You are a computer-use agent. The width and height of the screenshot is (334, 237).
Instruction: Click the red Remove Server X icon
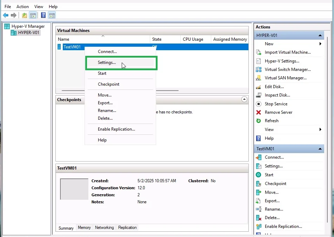coord(258,112)
